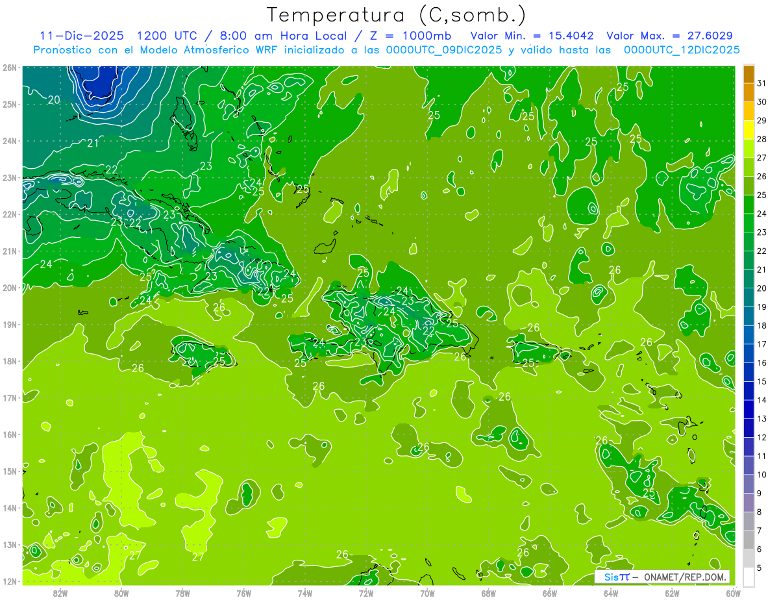Click the 16N latitude label

pyautogui.click(x=10, y=434)
